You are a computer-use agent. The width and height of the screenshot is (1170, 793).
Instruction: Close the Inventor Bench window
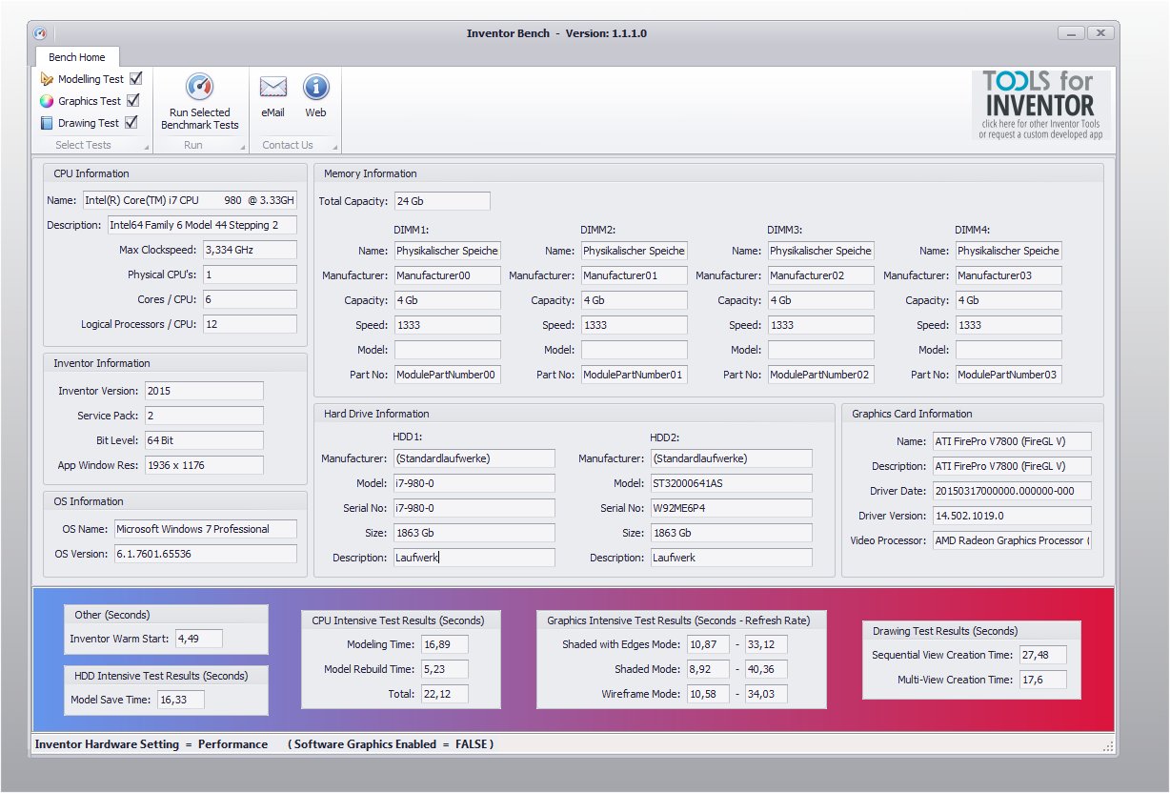(1101, 33)
